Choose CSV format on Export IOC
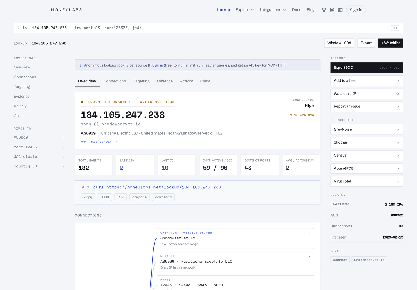This screenshot has height=290, width=417. 396,68
